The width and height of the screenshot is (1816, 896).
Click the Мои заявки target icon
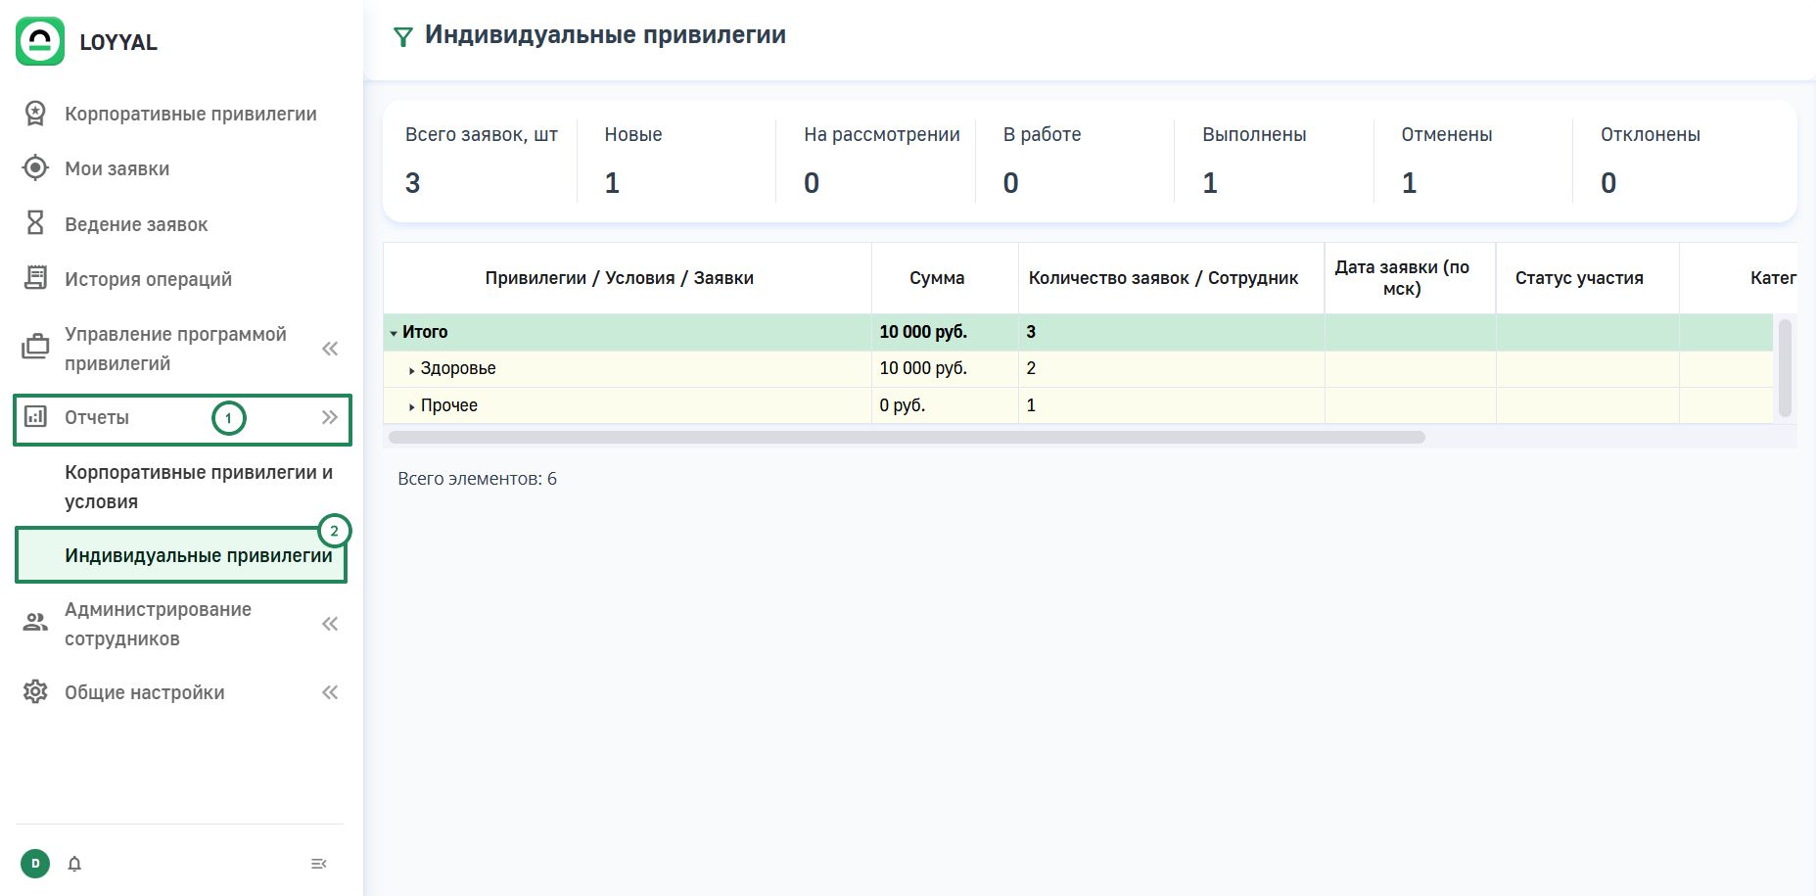tap(35, 168)
